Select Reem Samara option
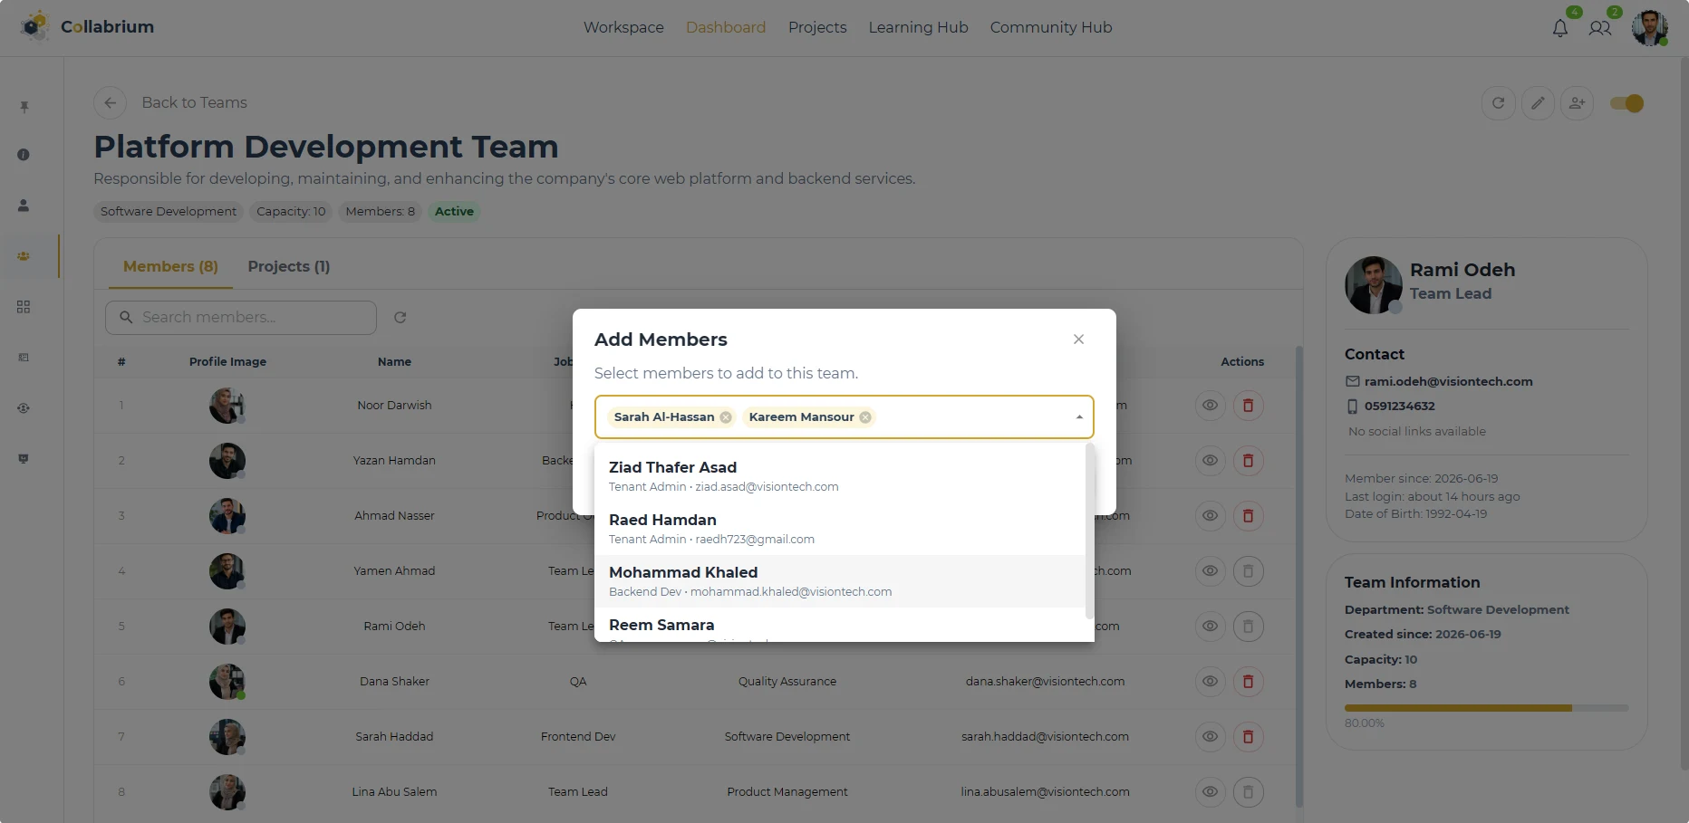Viewport: 1689px width, 823px height. point(840,625)
